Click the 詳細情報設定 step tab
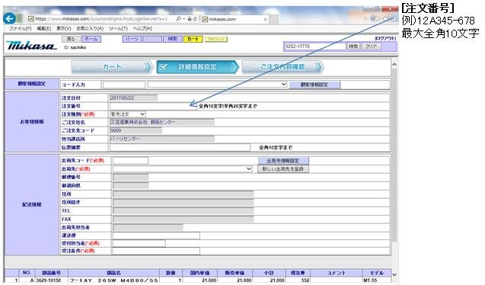The image size is (485, 285). 198,67
